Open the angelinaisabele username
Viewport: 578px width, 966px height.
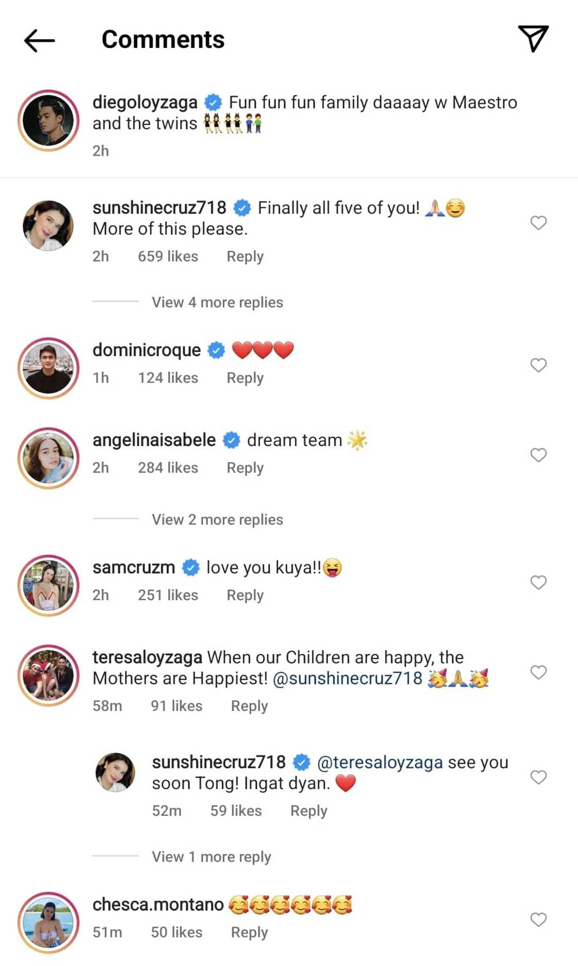click(x=154, y=440)
